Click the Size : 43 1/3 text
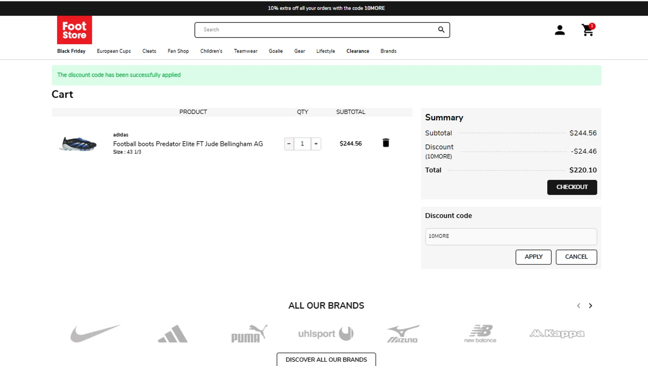This screenshot has width=648, height=366. pos(127,152)
